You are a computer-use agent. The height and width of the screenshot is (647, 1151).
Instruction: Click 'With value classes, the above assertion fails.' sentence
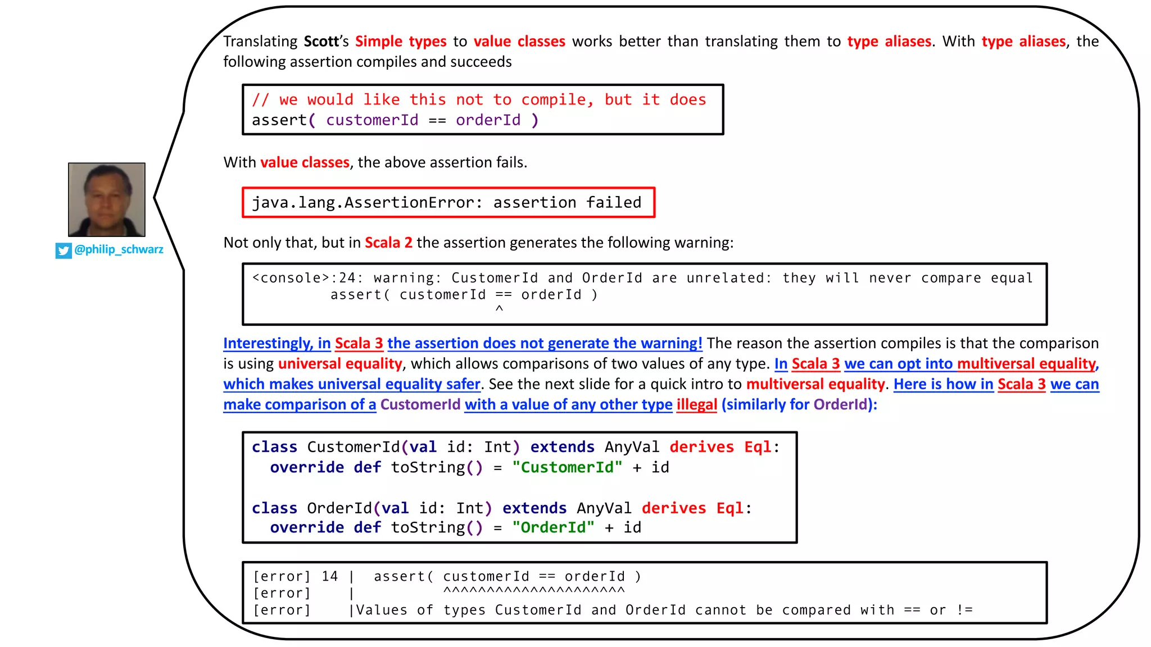pyautogui.click(x=375, y=162)
